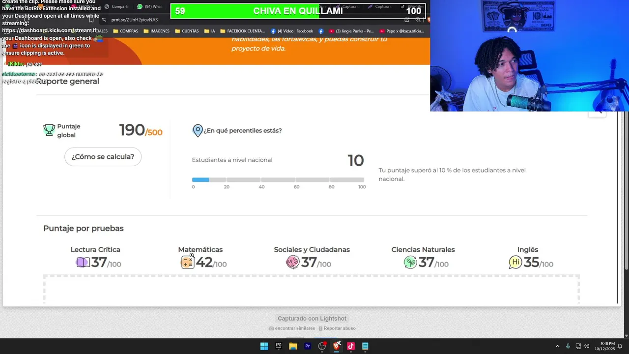Open the IMAGENES bookmarks folder
629x354 pixels.
(156, 31)
